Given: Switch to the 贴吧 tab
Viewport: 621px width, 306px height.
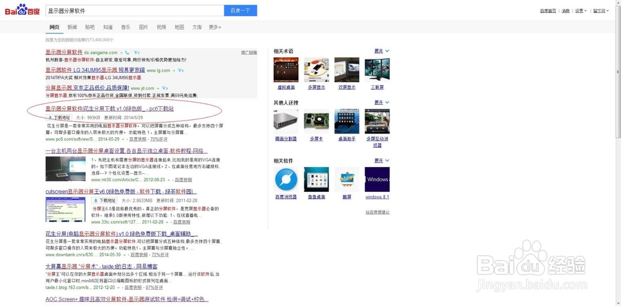Looking at the screenshot, I should click(90, 27).
